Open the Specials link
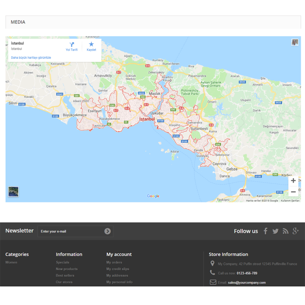This screenshot has height=305, width=305. pyautogui.click(x=63, y=262)
